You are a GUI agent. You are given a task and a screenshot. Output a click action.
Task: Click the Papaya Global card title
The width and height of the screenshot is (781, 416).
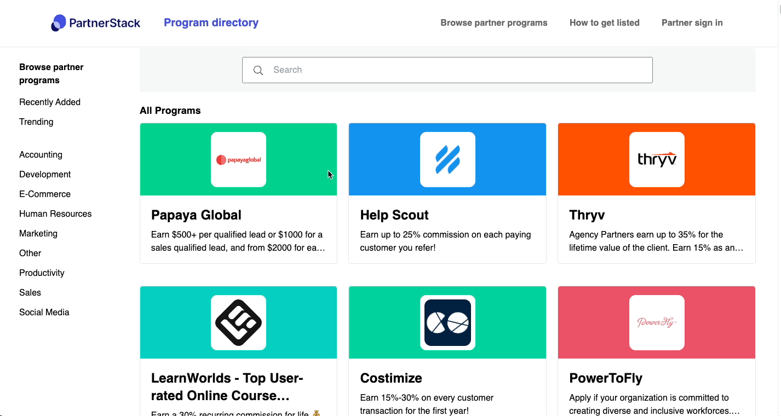point(196,215)
